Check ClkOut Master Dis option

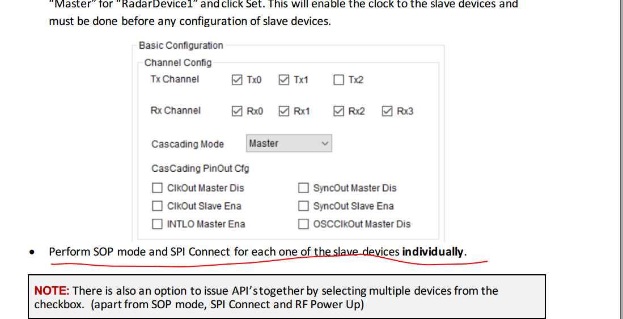(158, 188)
